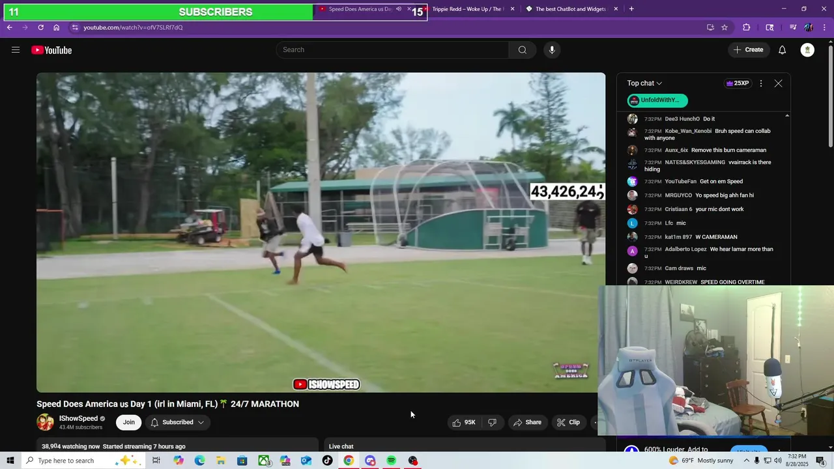Switch to The best ChatBot and Widgets tab
Image resolution: width=834 pixels, height=469 pixels.
pyautogui.click(x=570, y=9)
